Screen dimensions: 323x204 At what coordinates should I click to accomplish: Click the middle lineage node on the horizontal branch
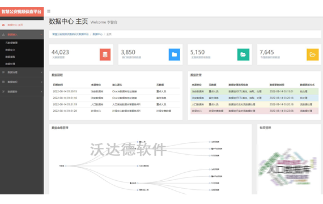(x=138, y=166)
